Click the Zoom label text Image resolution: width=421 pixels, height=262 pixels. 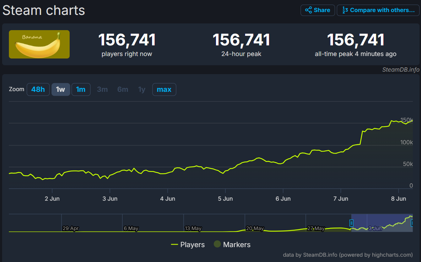(16, 89)
